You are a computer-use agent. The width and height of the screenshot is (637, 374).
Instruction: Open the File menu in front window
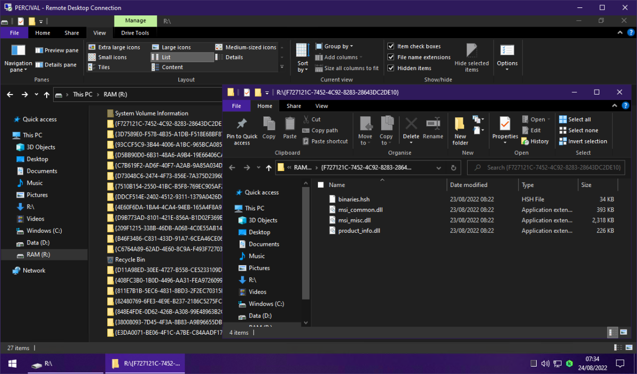pyautogui.click(x=236, y=106)
